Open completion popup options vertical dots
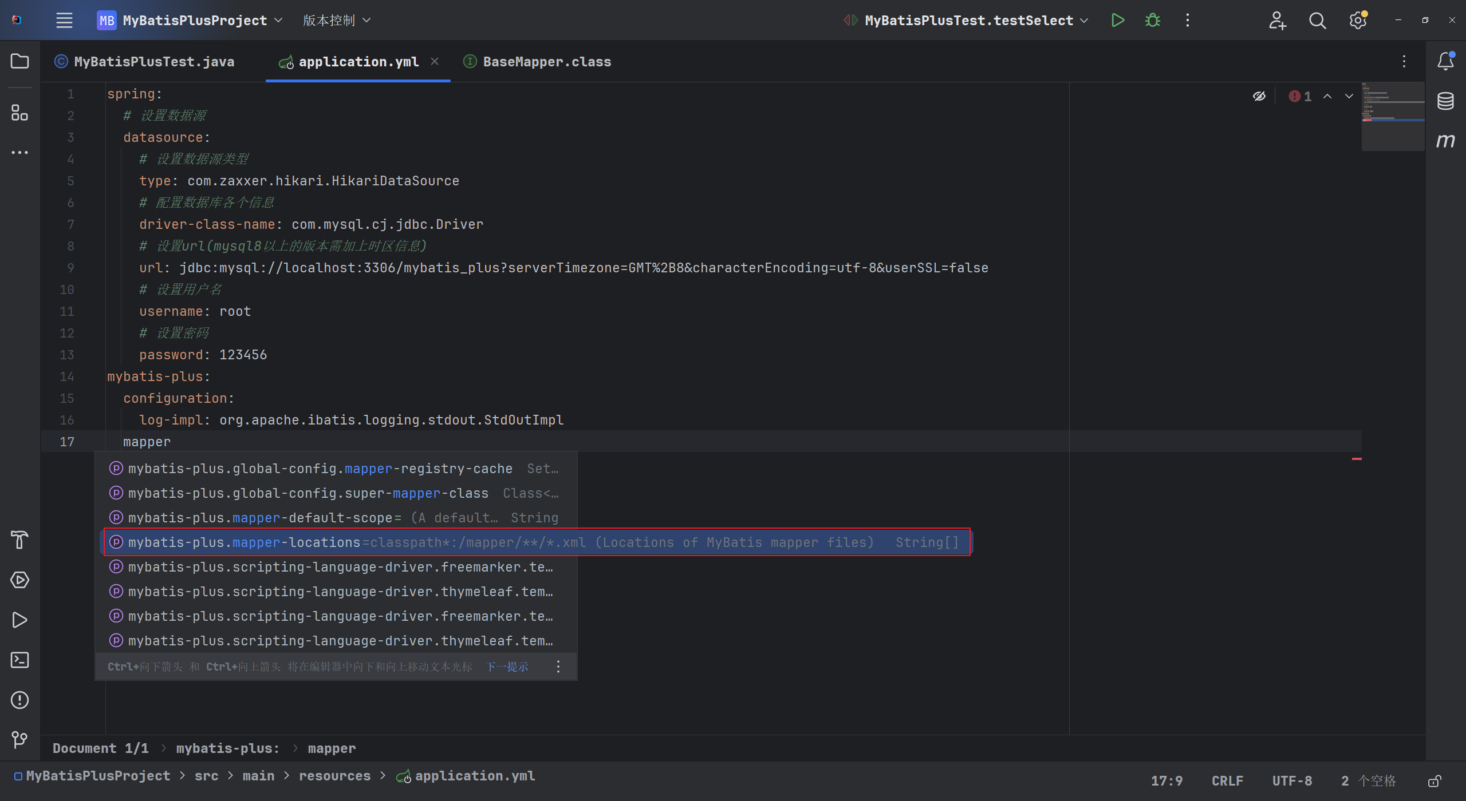The image size is (1466, 801). 558,667
